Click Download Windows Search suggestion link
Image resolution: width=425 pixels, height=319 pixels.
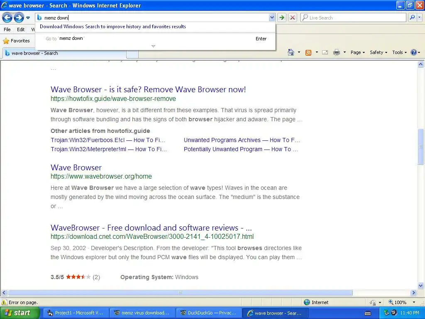point(113,27)
